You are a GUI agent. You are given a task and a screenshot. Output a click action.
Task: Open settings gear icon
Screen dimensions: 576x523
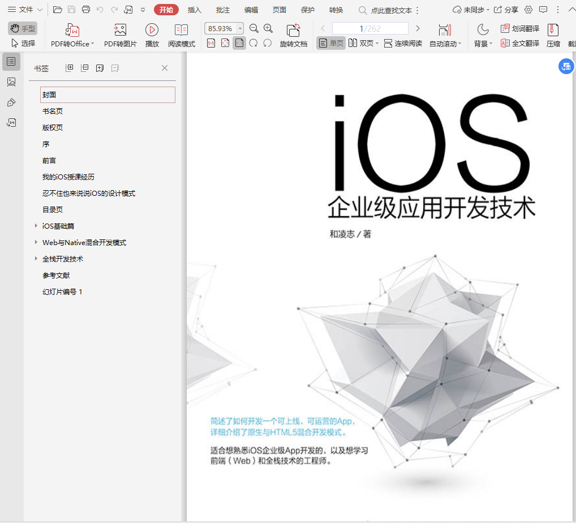pyautogui.click(x=528, y=10)
